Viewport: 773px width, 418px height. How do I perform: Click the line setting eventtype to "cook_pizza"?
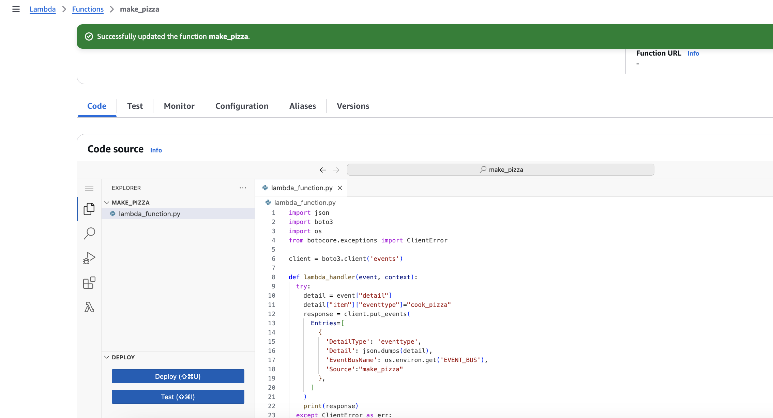click(377, 305)
